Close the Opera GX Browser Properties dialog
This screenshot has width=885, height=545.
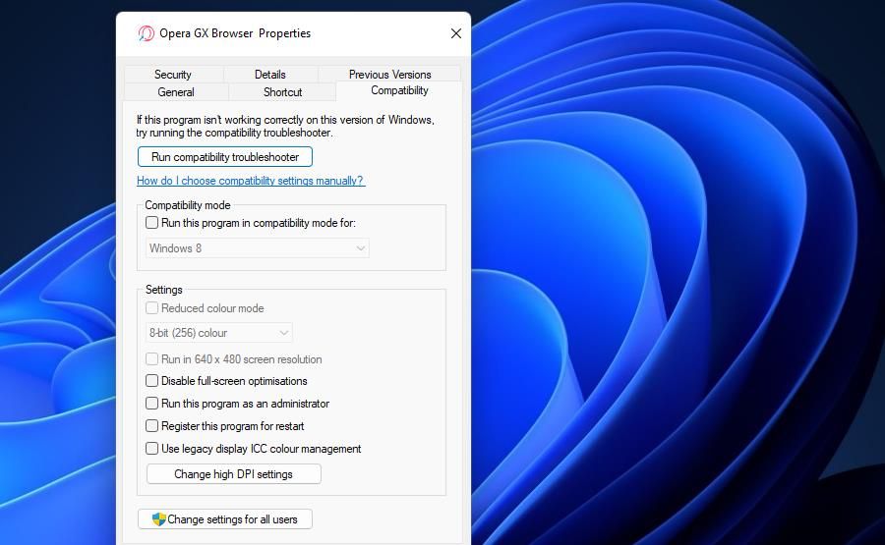pyautogui.click(x=456, y=33)
